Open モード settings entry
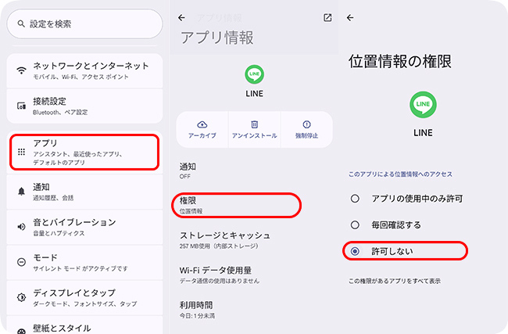The image size is (508, 334). [84, 262]
